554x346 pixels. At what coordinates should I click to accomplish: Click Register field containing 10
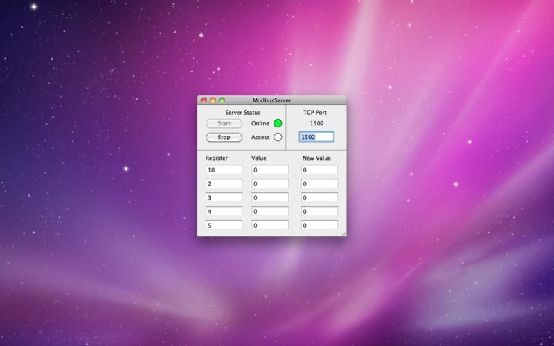(x=224, y=170)
